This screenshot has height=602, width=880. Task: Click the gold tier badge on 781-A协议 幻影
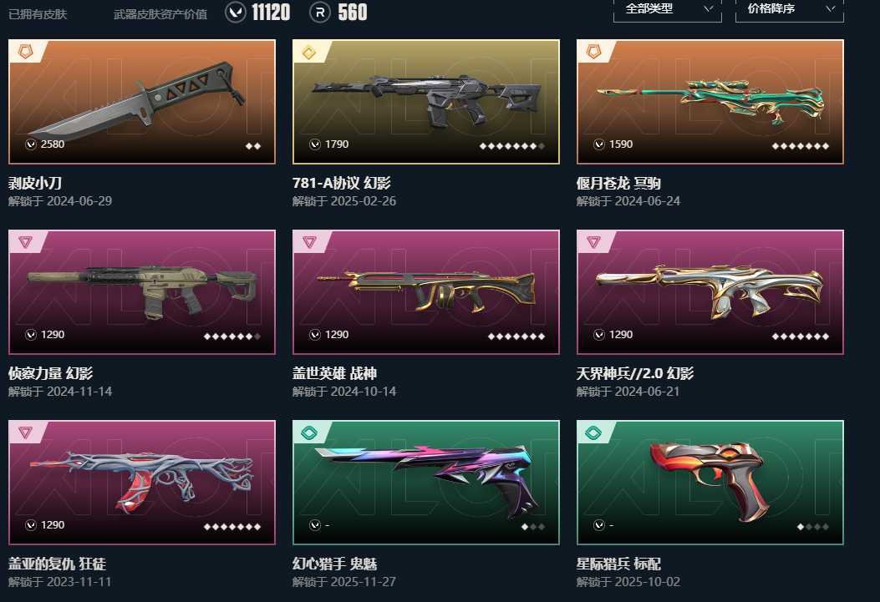click(309, 52)
